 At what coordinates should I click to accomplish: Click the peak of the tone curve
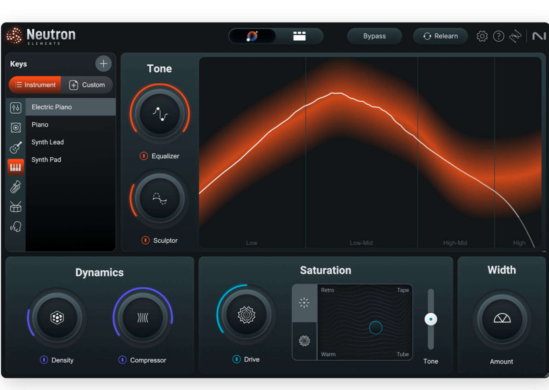pyautogui.click(x=337, y=93)
